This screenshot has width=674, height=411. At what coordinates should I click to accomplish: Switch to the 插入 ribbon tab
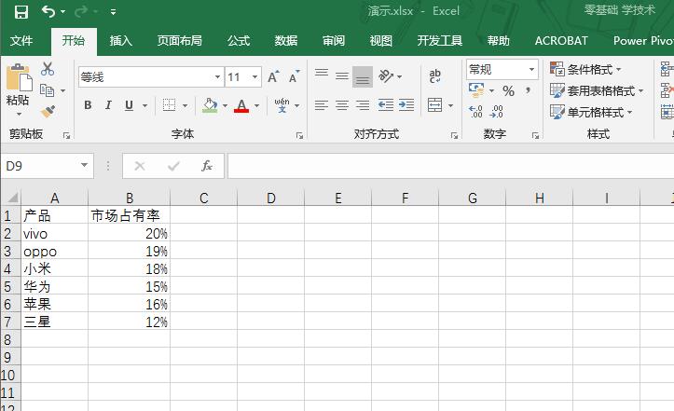pyautogui.click(x=121, y=41)
